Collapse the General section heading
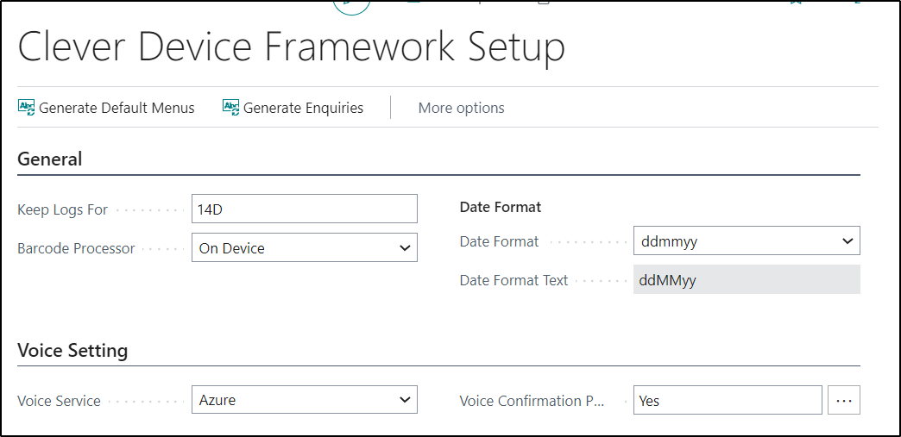 point(50,159)
